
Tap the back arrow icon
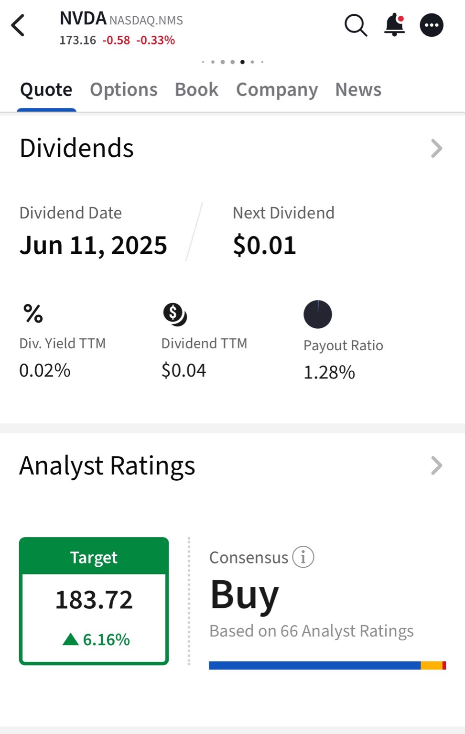[x=18, y=25]
